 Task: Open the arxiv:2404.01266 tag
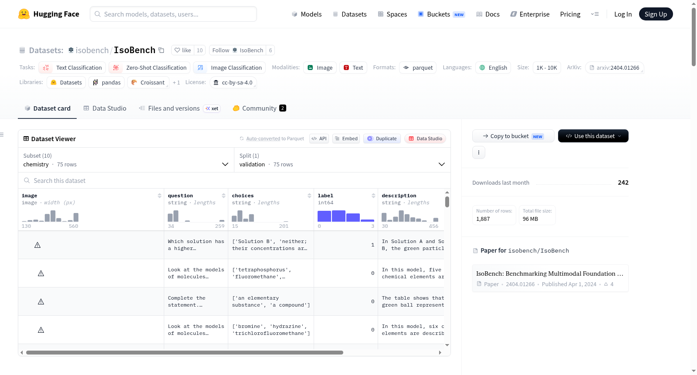point(614,68)
